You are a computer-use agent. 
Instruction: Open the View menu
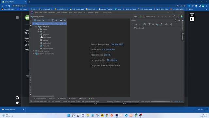(x=45, y=12)
